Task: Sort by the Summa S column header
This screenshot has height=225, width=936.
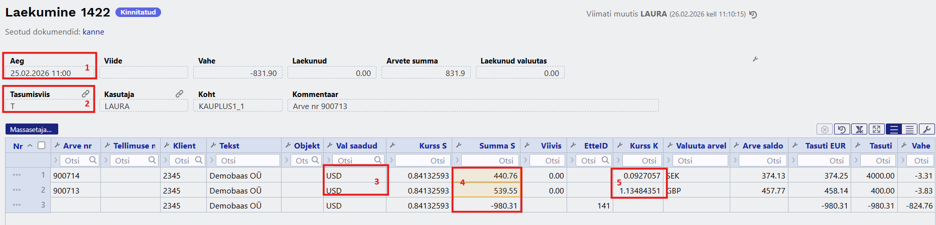Action: pyautogui.click(x=496, y=145)
